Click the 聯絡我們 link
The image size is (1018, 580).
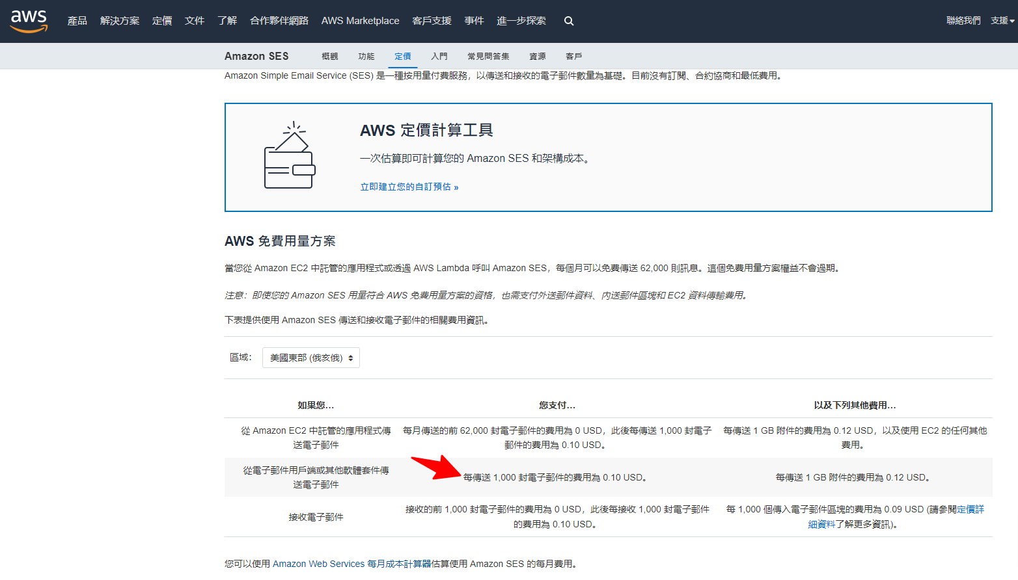963,21
